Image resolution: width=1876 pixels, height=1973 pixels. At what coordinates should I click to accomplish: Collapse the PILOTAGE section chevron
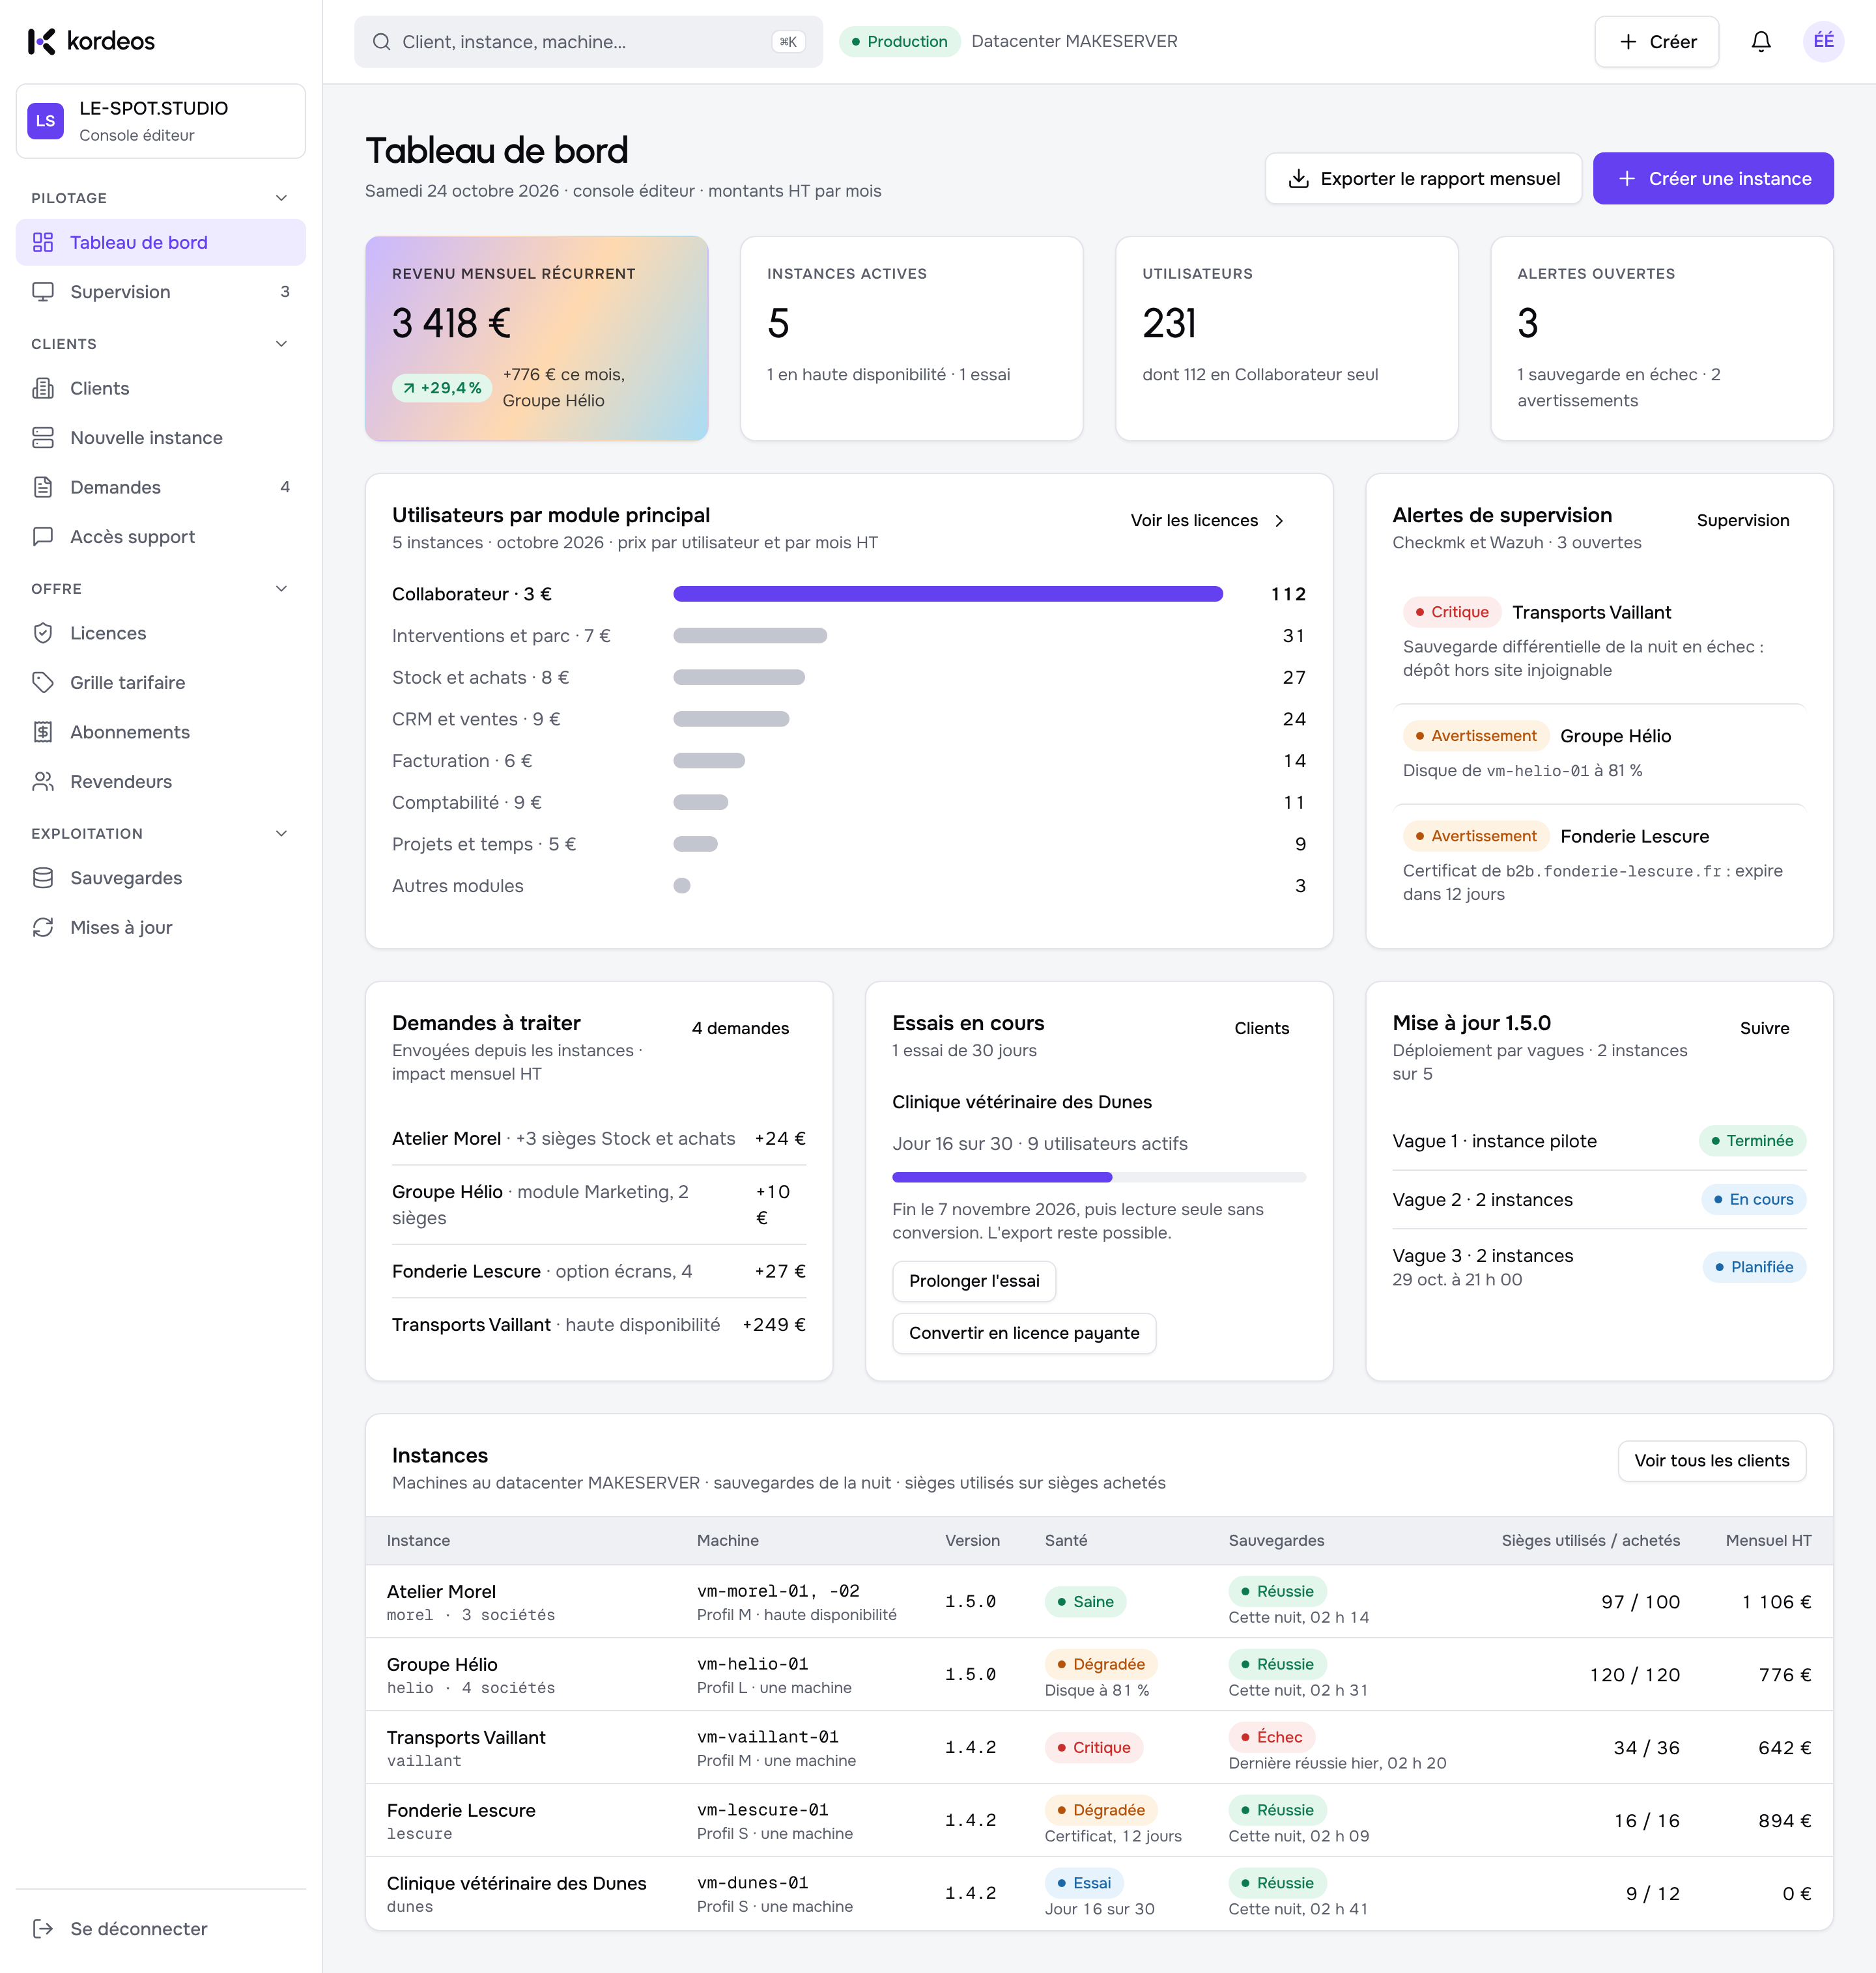[x=282, y=198]
